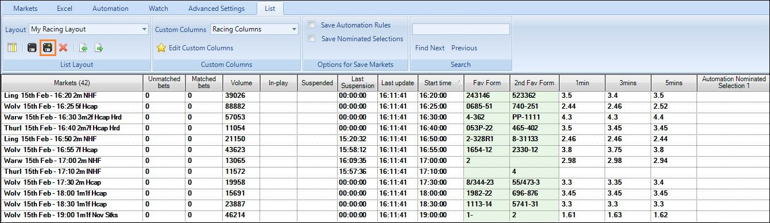Click Find Next in Search
The image size is (770, 223).
click(430, 48)
